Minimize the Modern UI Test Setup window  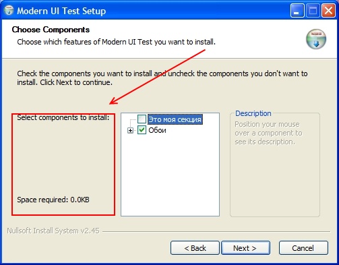(x=297, y=11)
